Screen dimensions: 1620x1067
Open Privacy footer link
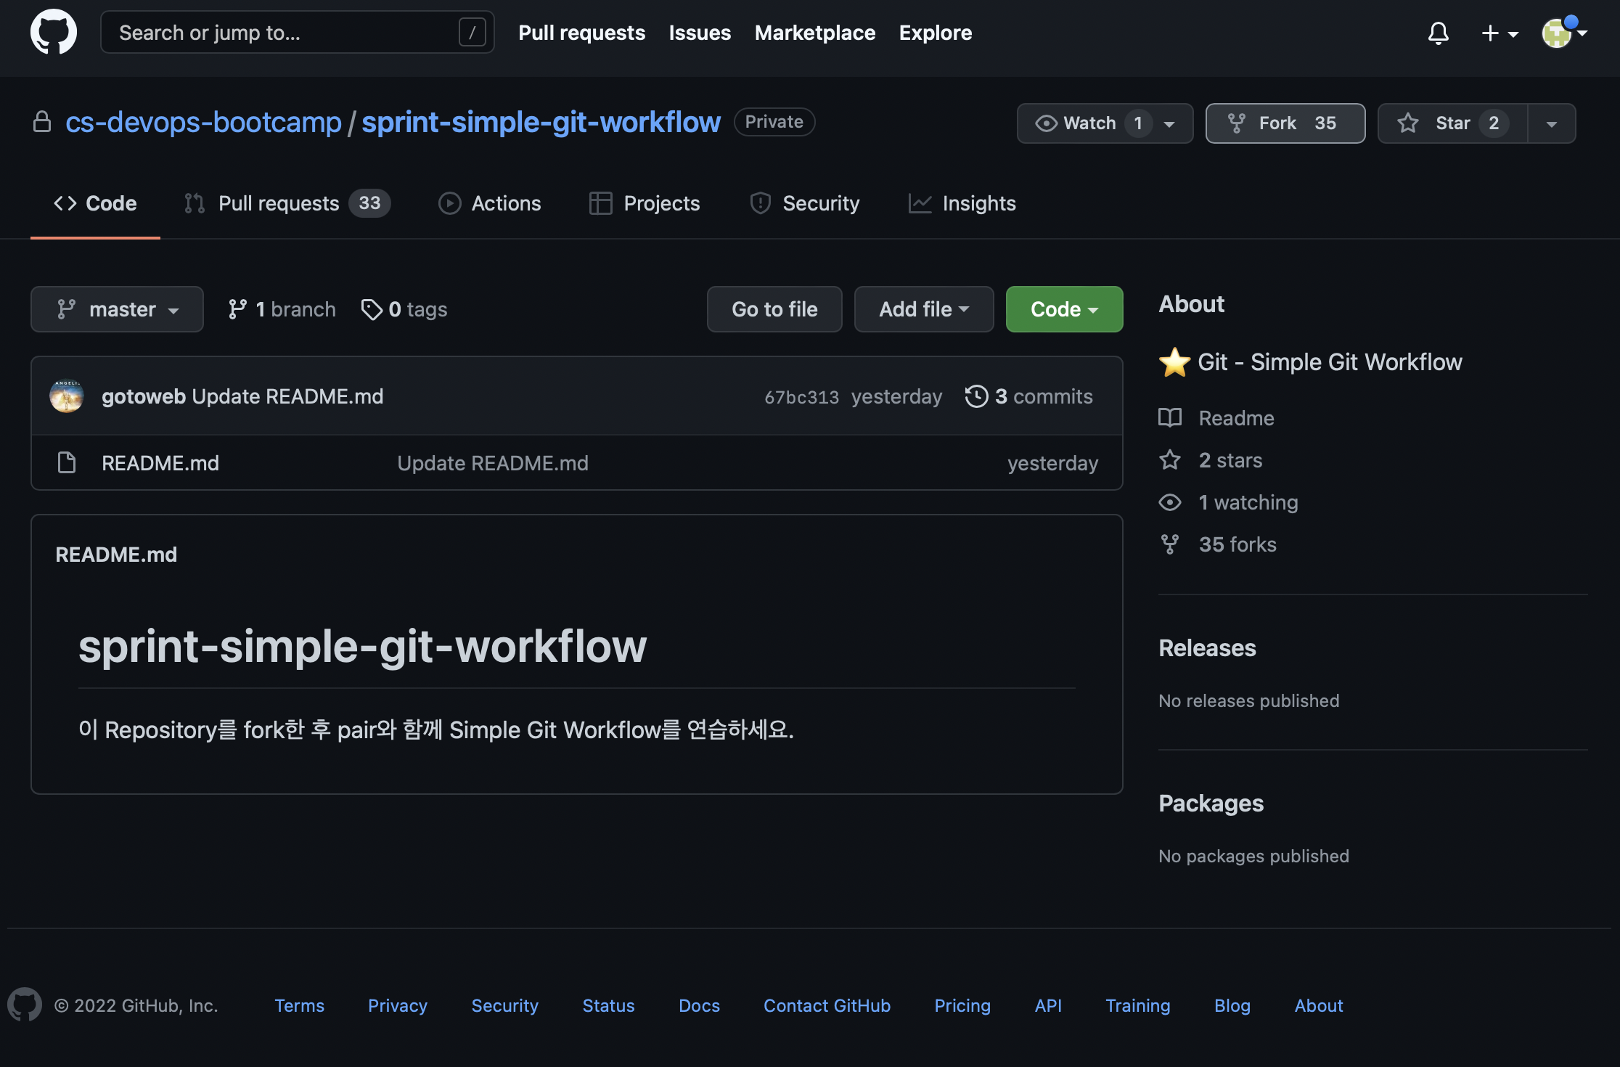click(x=398, y=1005)
